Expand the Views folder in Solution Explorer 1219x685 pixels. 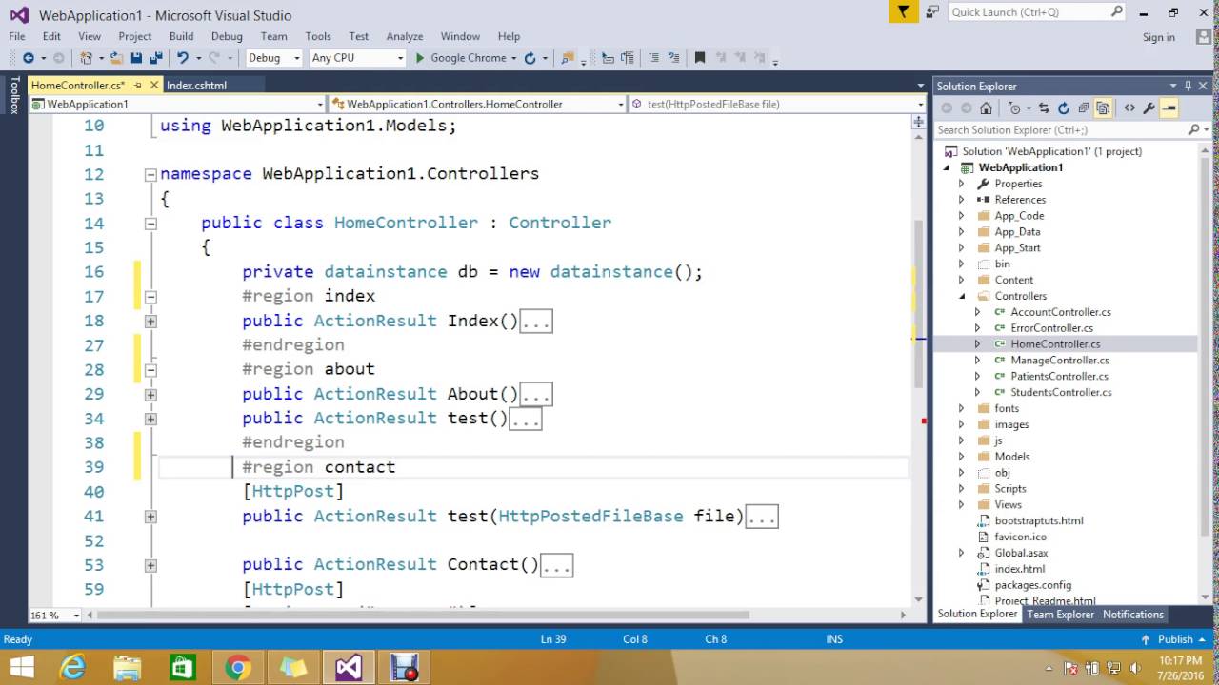(x=961, y=505)
